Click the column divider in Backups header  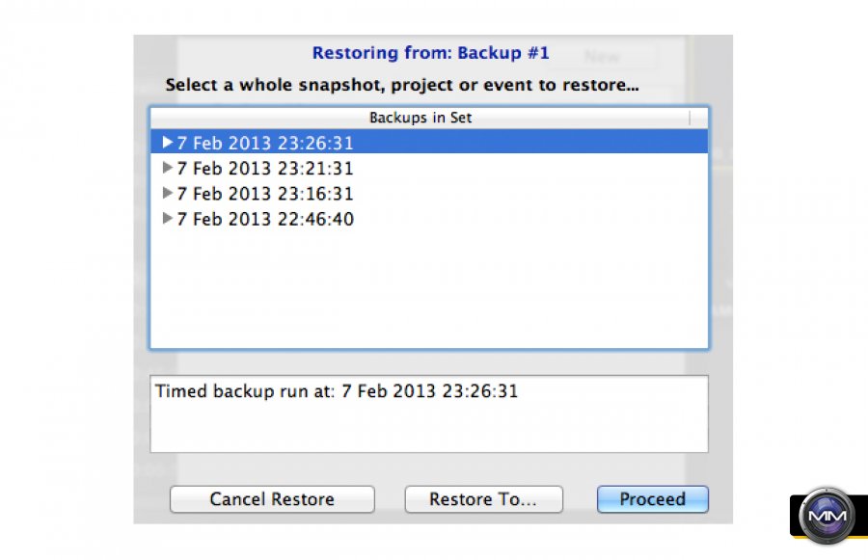(690, 118)
